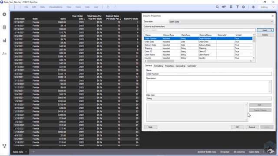278x156 pixels.
Task: Click scroll-down arrow of column list scrollbar
Action: [254, 58]
